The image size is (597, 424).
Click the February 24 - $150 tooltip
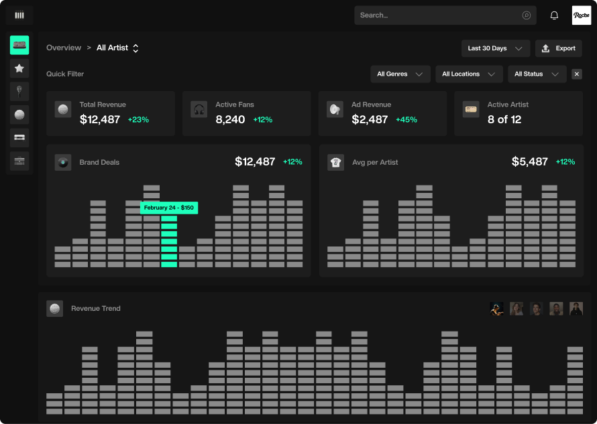[169, 208]
